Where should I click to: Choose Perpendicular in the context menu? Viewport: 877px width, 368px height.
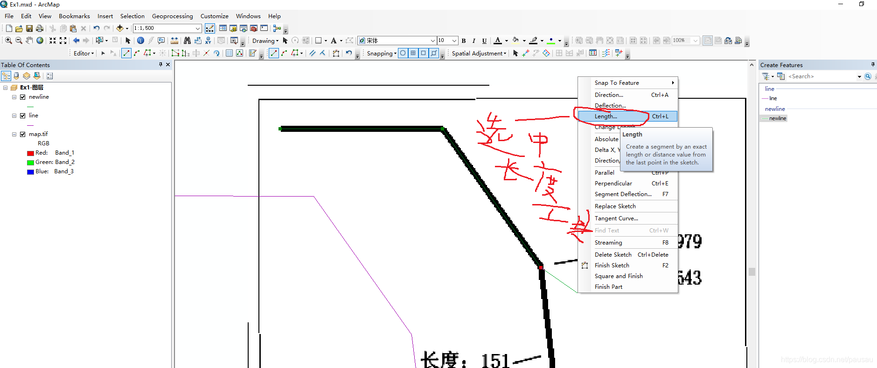tap(627, 184)
